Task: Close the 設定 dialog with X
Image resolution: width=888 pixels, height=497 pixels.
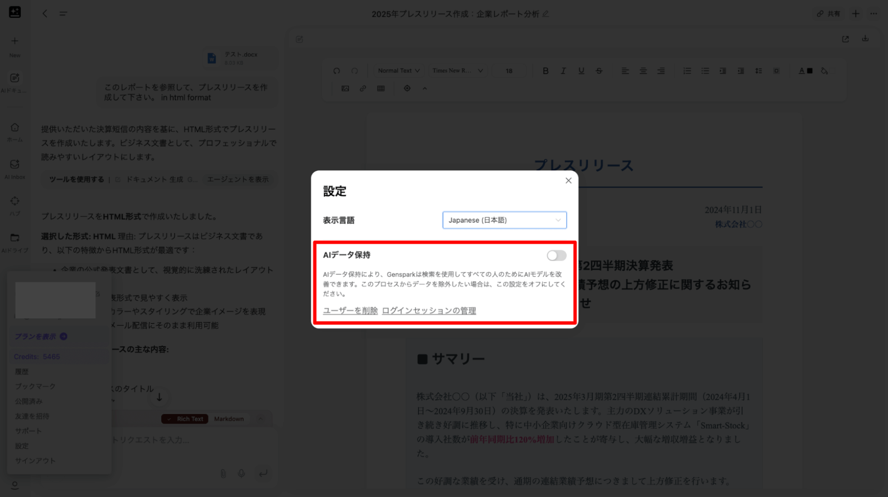Action: pos(568,180)
